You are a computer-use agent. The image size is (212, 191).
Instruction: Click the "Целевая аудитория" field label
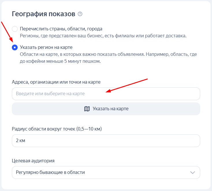click(33, 161)
